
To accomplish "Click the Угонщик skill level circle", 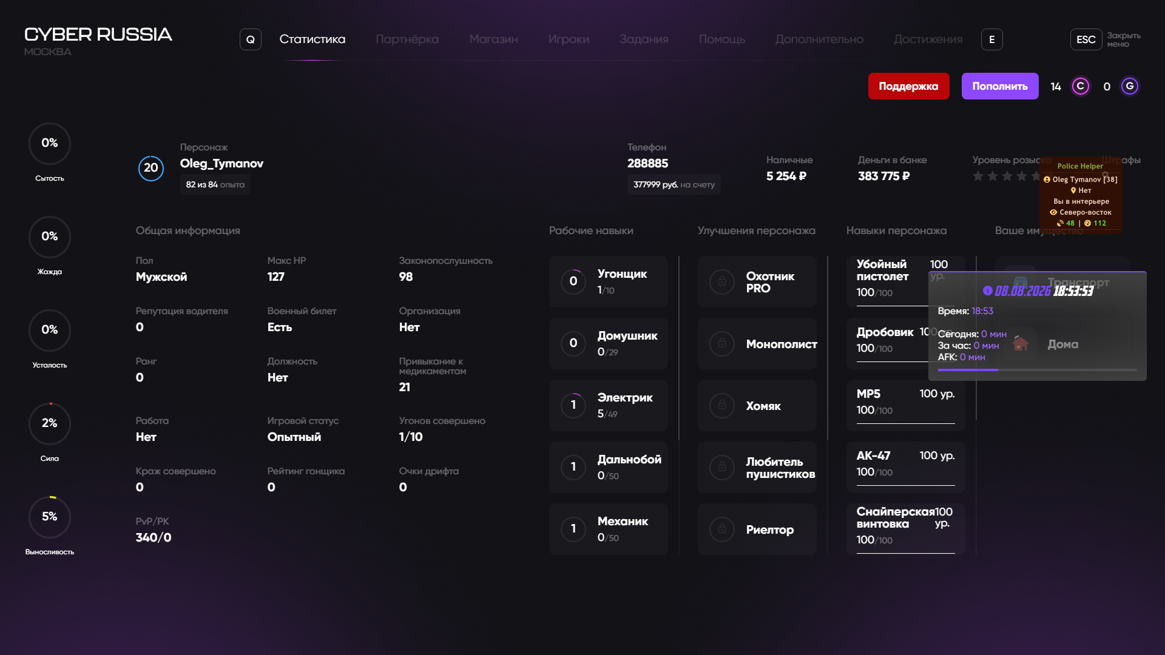I will point(573,281).
